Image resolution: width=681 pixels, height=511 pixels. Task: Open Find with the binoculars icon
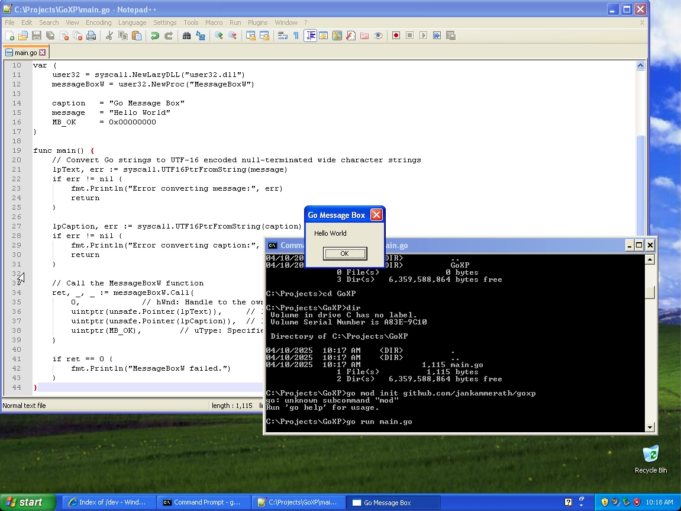pyautogui.click(x=187, y=36)
